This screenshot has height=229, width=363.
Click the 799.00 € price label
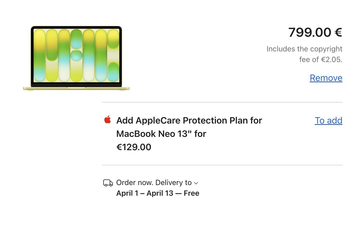click(x=315, y=32)
